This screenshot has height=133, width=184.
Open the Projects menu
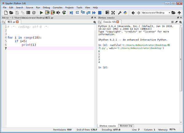69,7
